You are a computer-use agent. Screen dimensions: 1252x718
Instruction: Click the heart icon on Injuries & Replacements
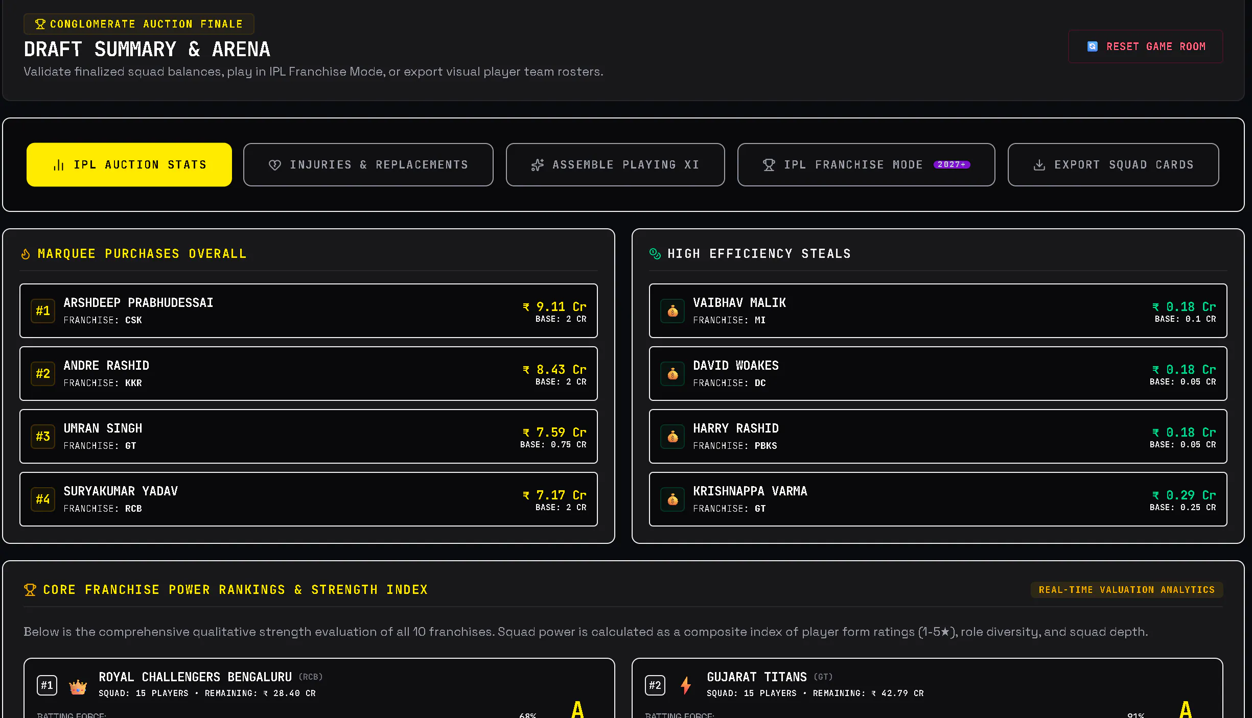(275, 165)
